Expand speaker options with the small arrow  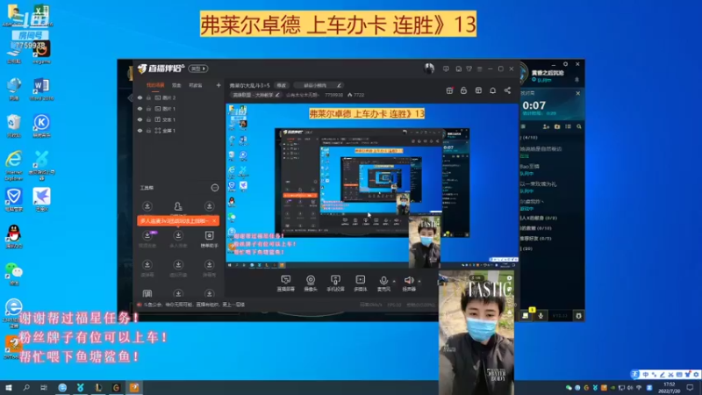[419, 281]
